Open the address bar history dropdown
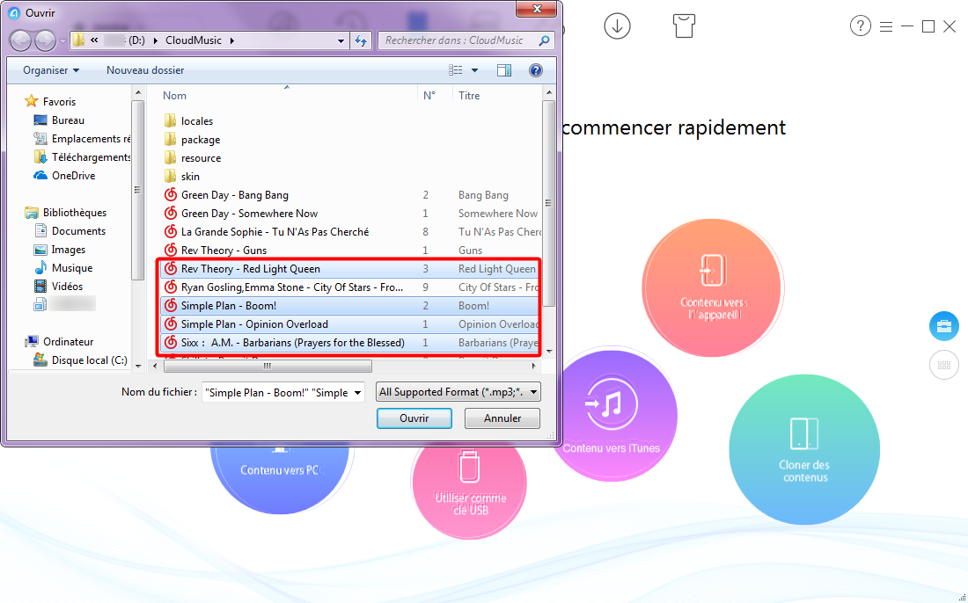 pos(341,40)
